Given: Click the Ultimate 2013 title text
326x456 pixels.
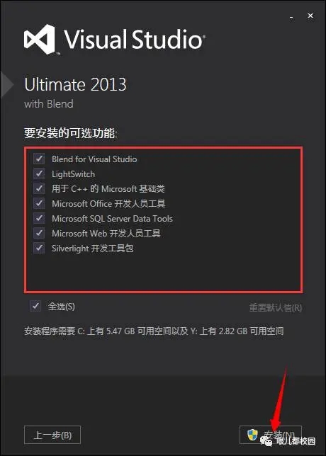Looking at the screenshot, I should [x=75, y=84].
